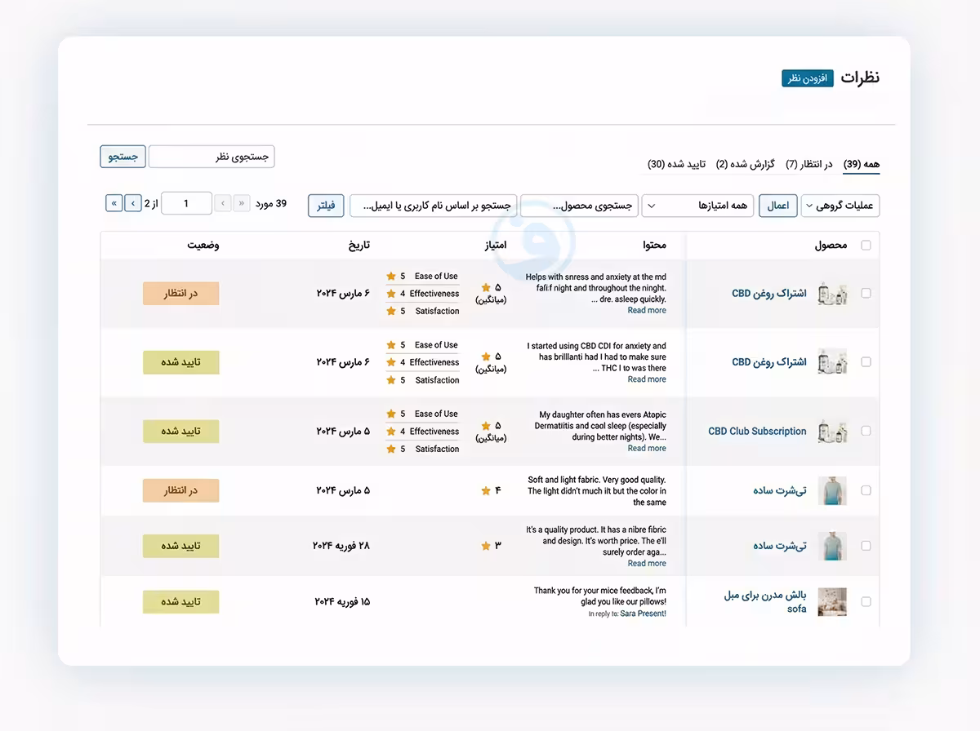Open the CBD Club Subscription product thumbnail
This screenshot has width=980, height=731.
pos(832,431)
